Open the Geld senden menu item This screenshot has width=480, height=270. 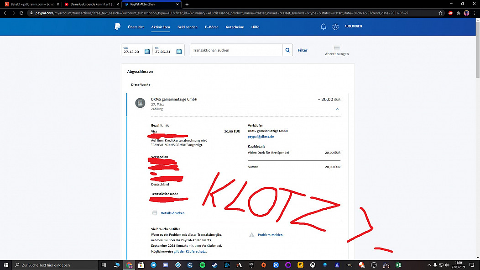click(187, 27)
